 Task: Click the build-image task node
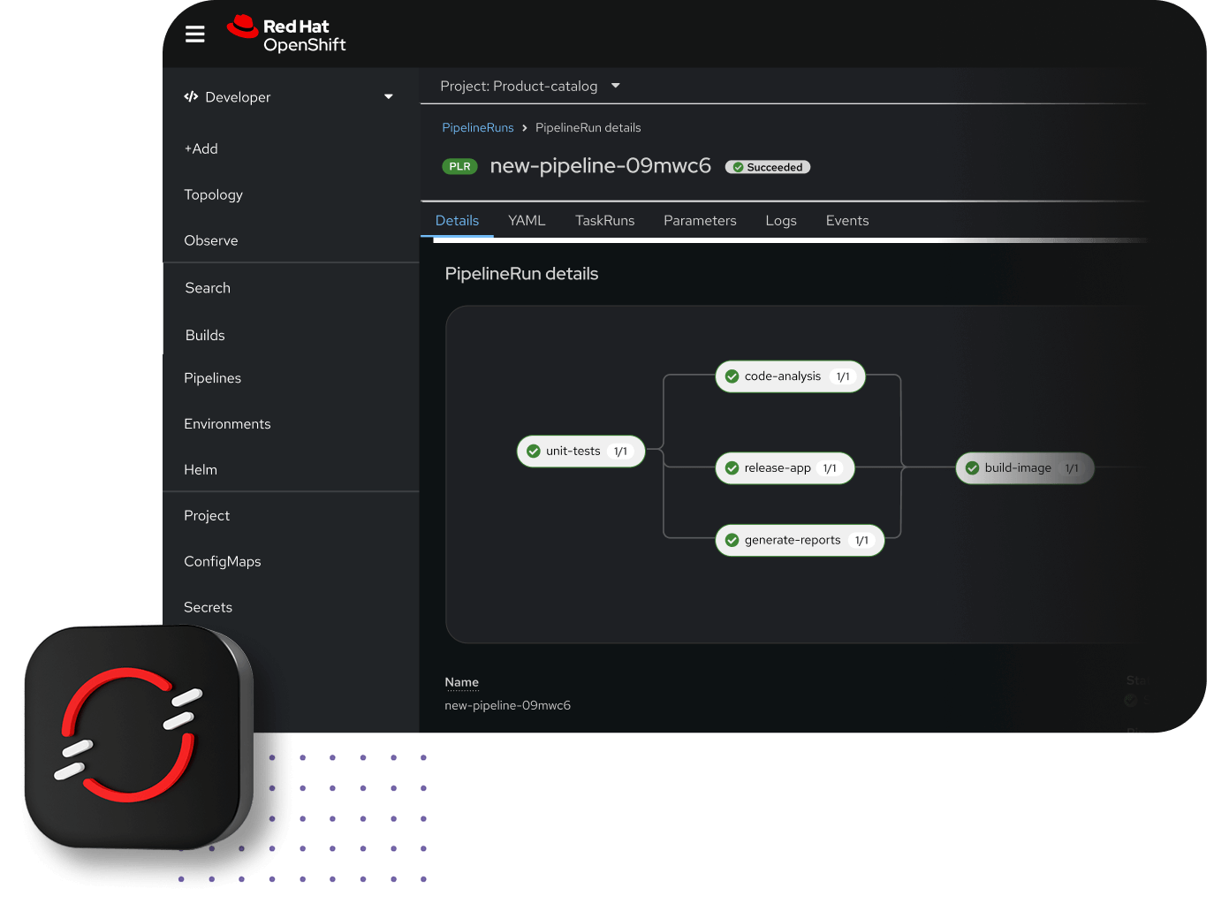[x=1025, y=468]
